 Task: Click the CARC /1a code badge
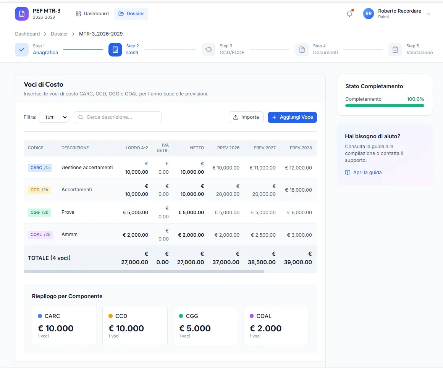40,168
